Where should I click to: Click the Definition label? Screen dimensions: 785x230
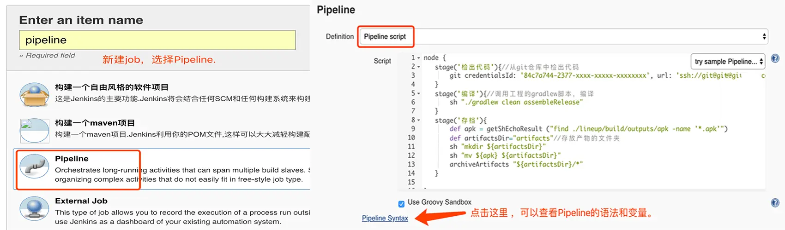point(340,36)
